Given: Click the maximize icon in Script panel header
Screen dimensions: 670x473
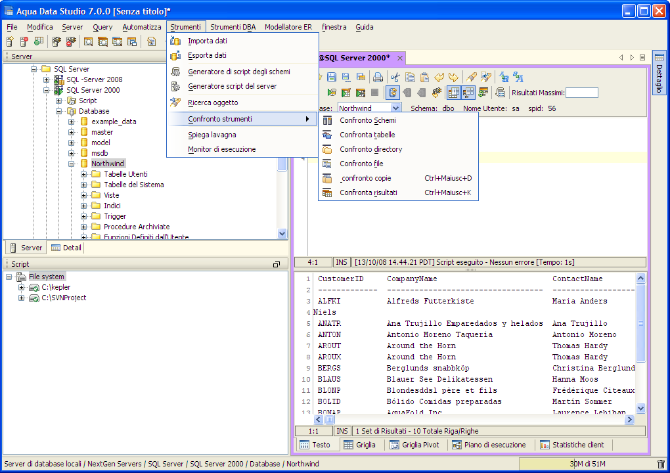Looking at the screenshot, I should coord(277,265).
